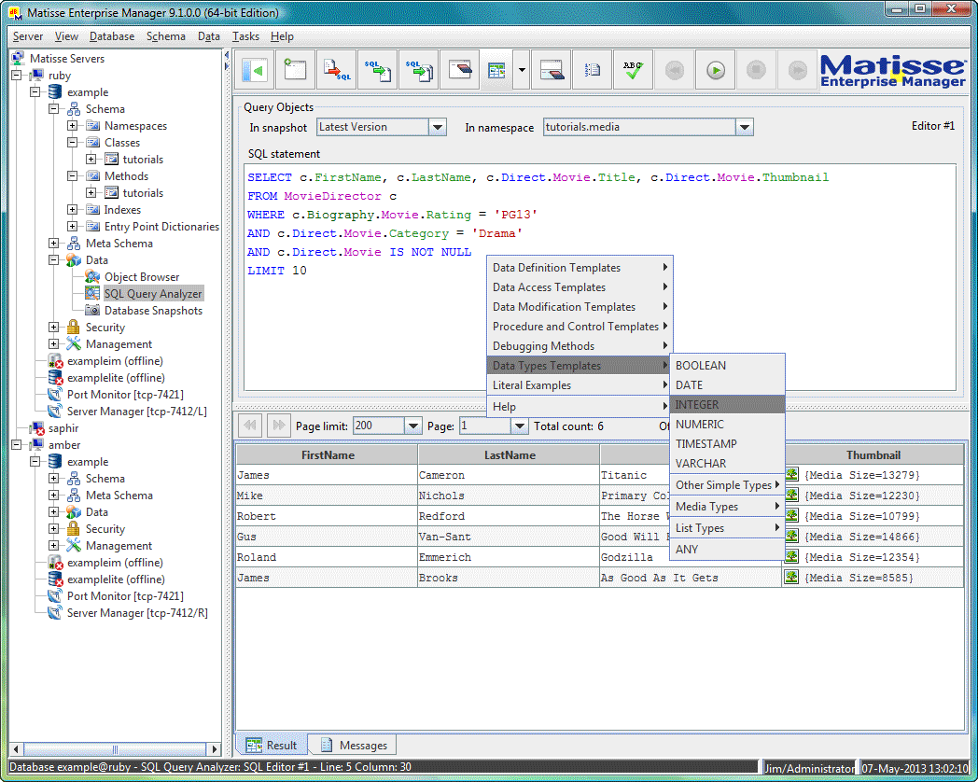Click the green arrow hide-navigation-panel toolbar icon

[x=255, y=70]
